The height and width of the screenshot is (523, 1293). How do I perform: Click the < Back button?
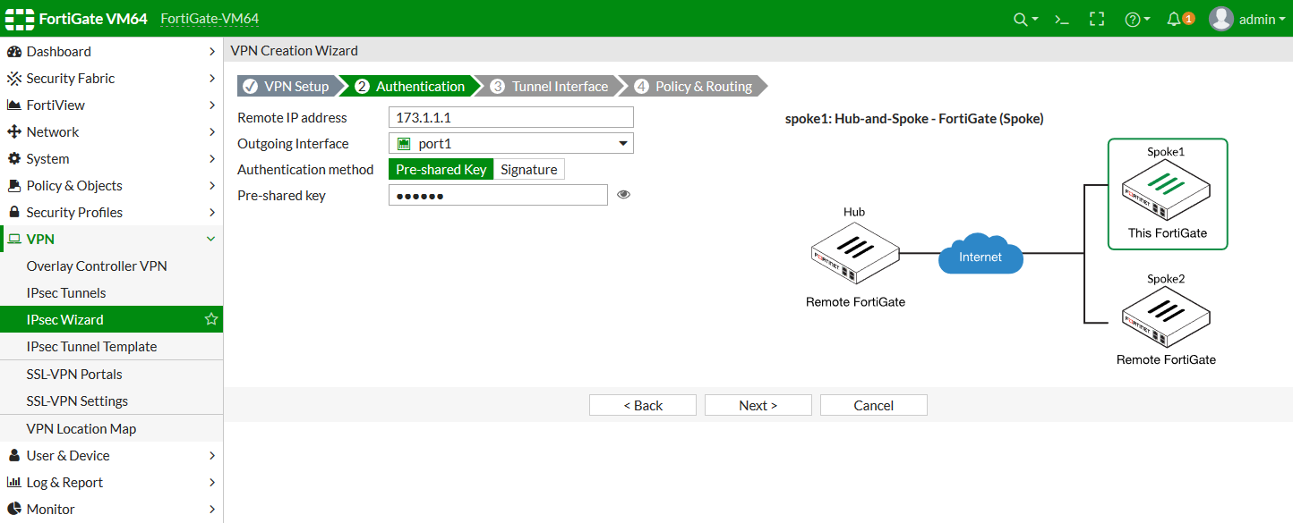click(643, 405)
